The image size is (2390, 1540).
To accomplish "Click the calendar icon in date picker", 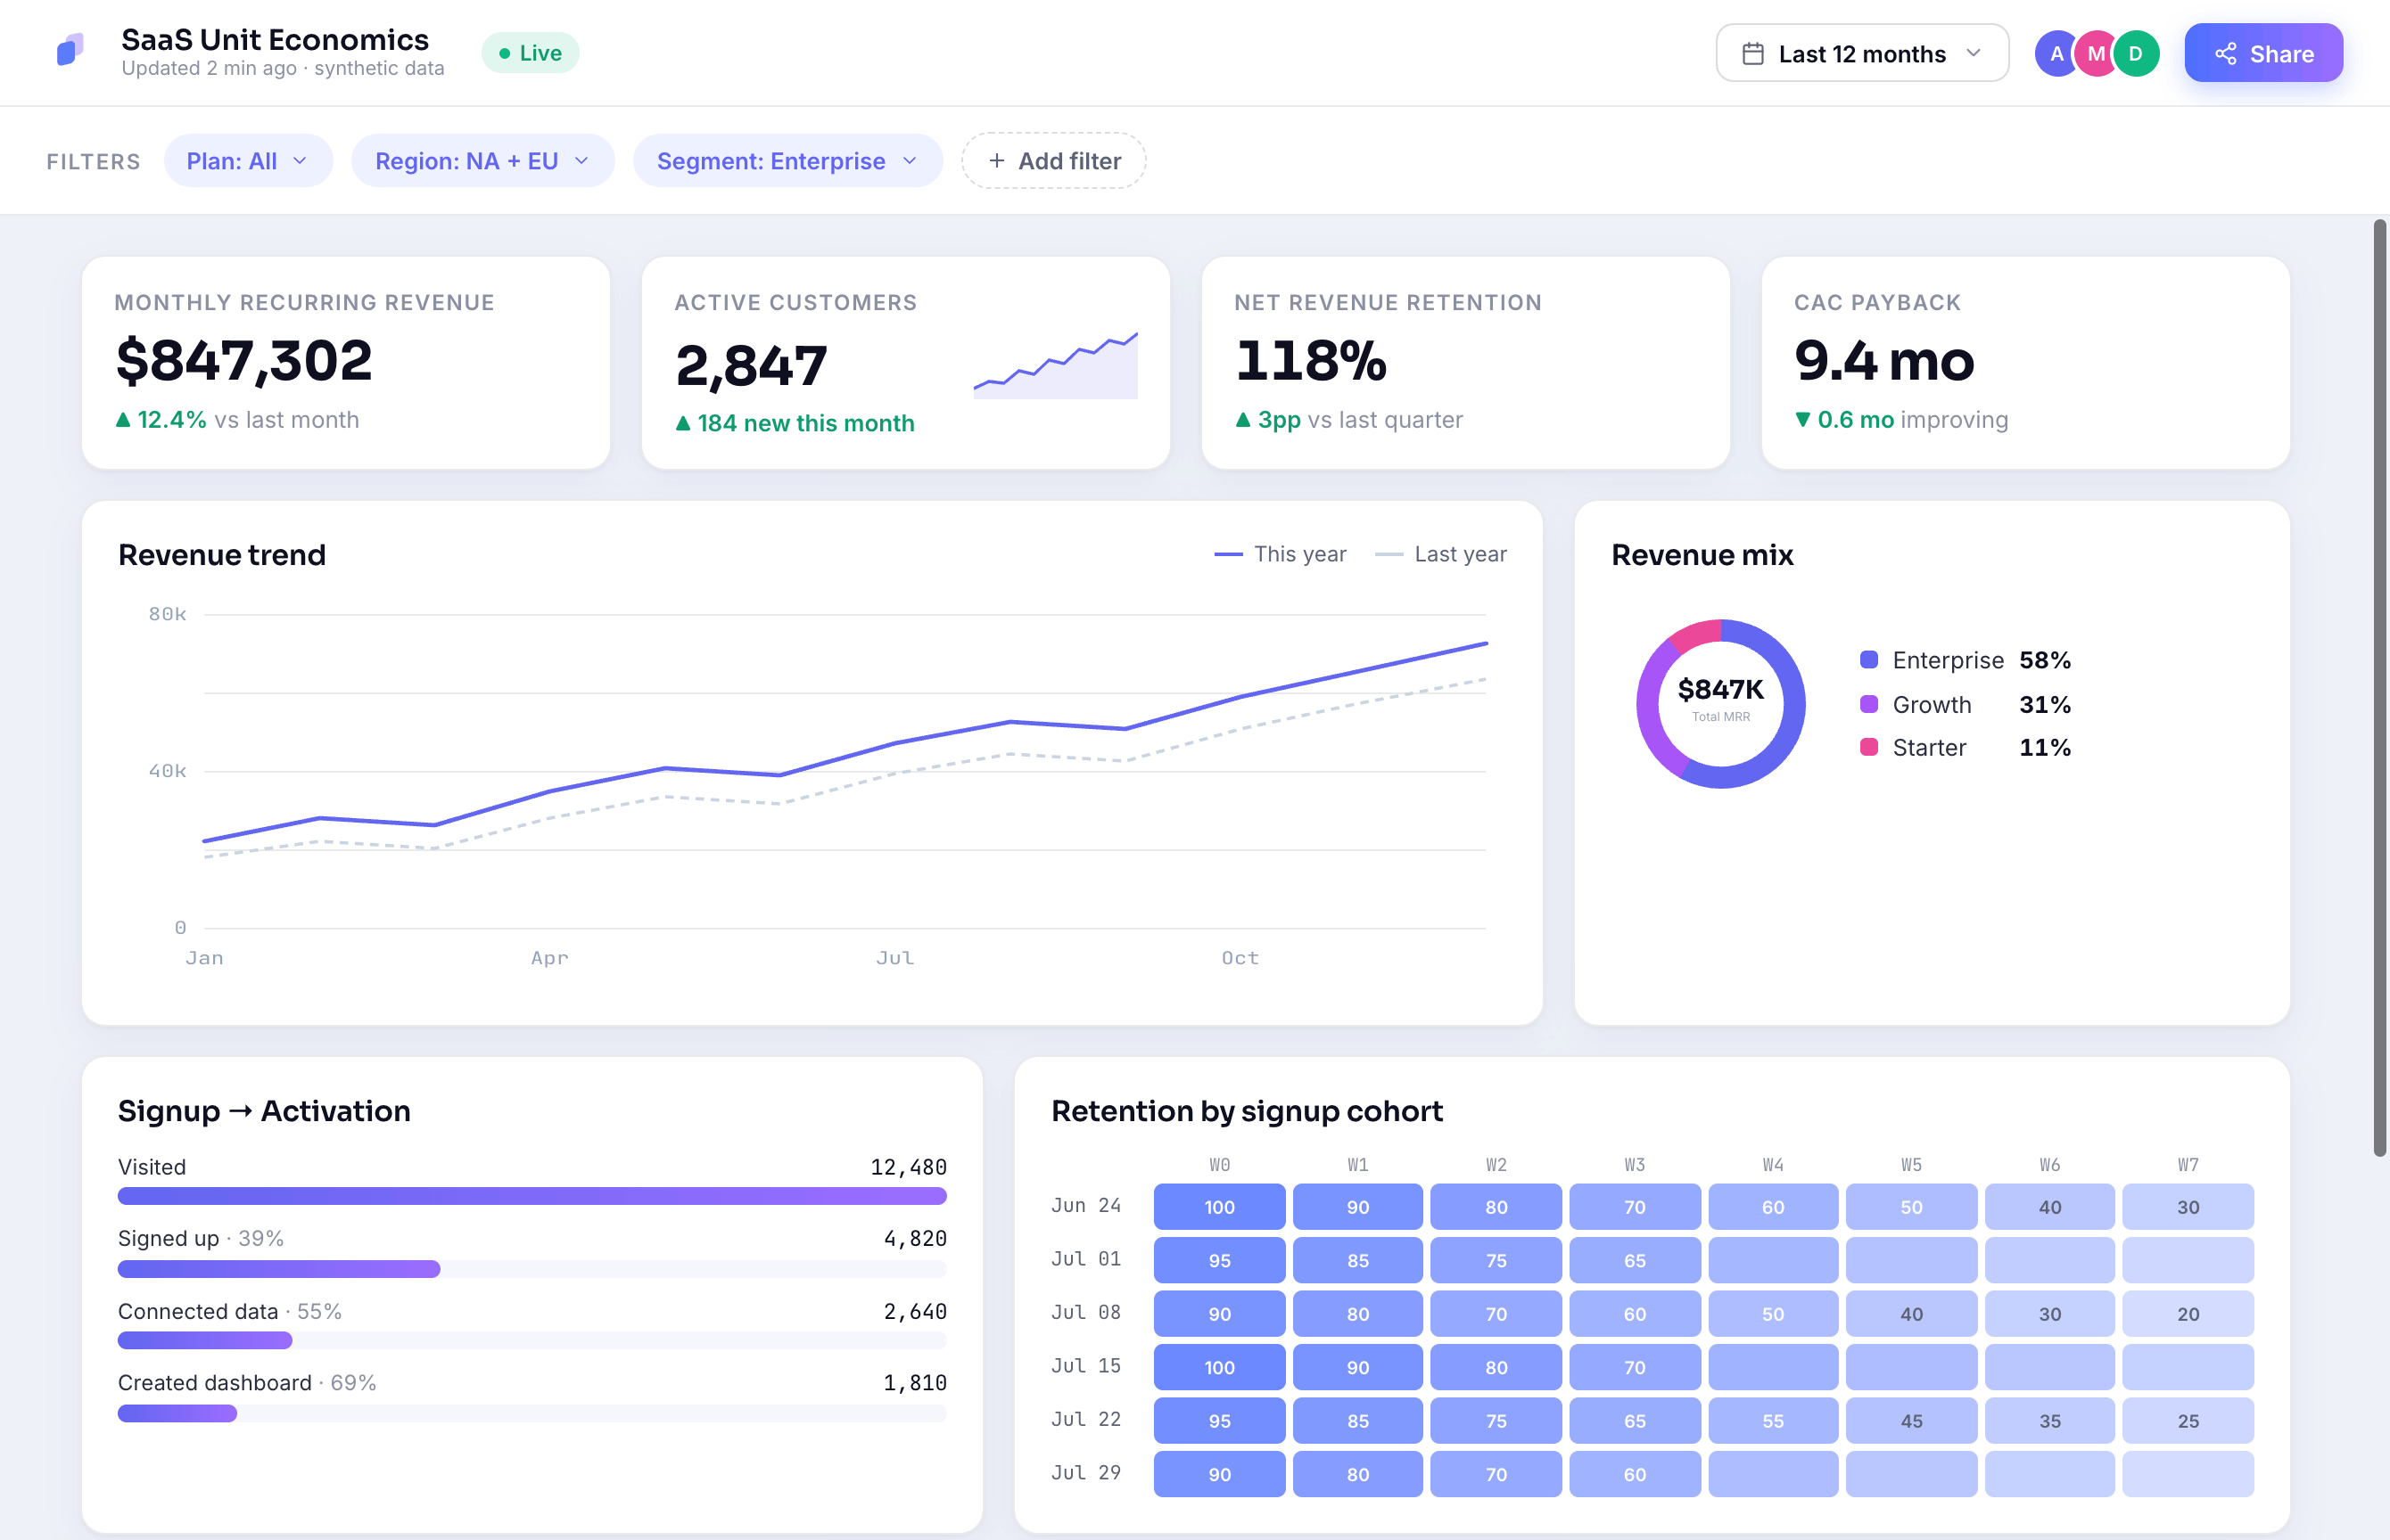I will point(1752,54).
